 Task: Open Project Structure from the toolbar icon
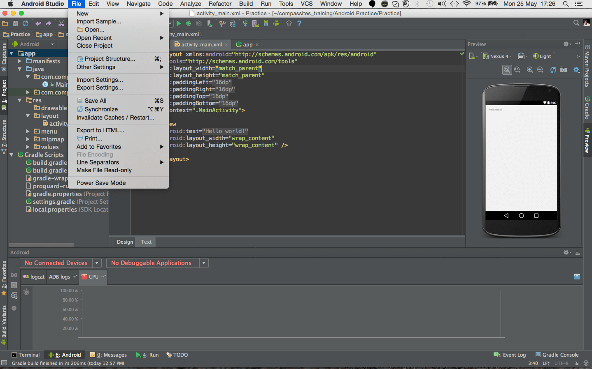pos(233,23)
